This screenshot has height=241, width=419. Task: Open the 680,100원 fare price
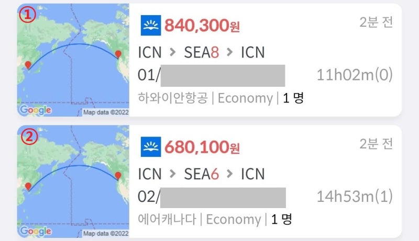(x=202, y=148)
